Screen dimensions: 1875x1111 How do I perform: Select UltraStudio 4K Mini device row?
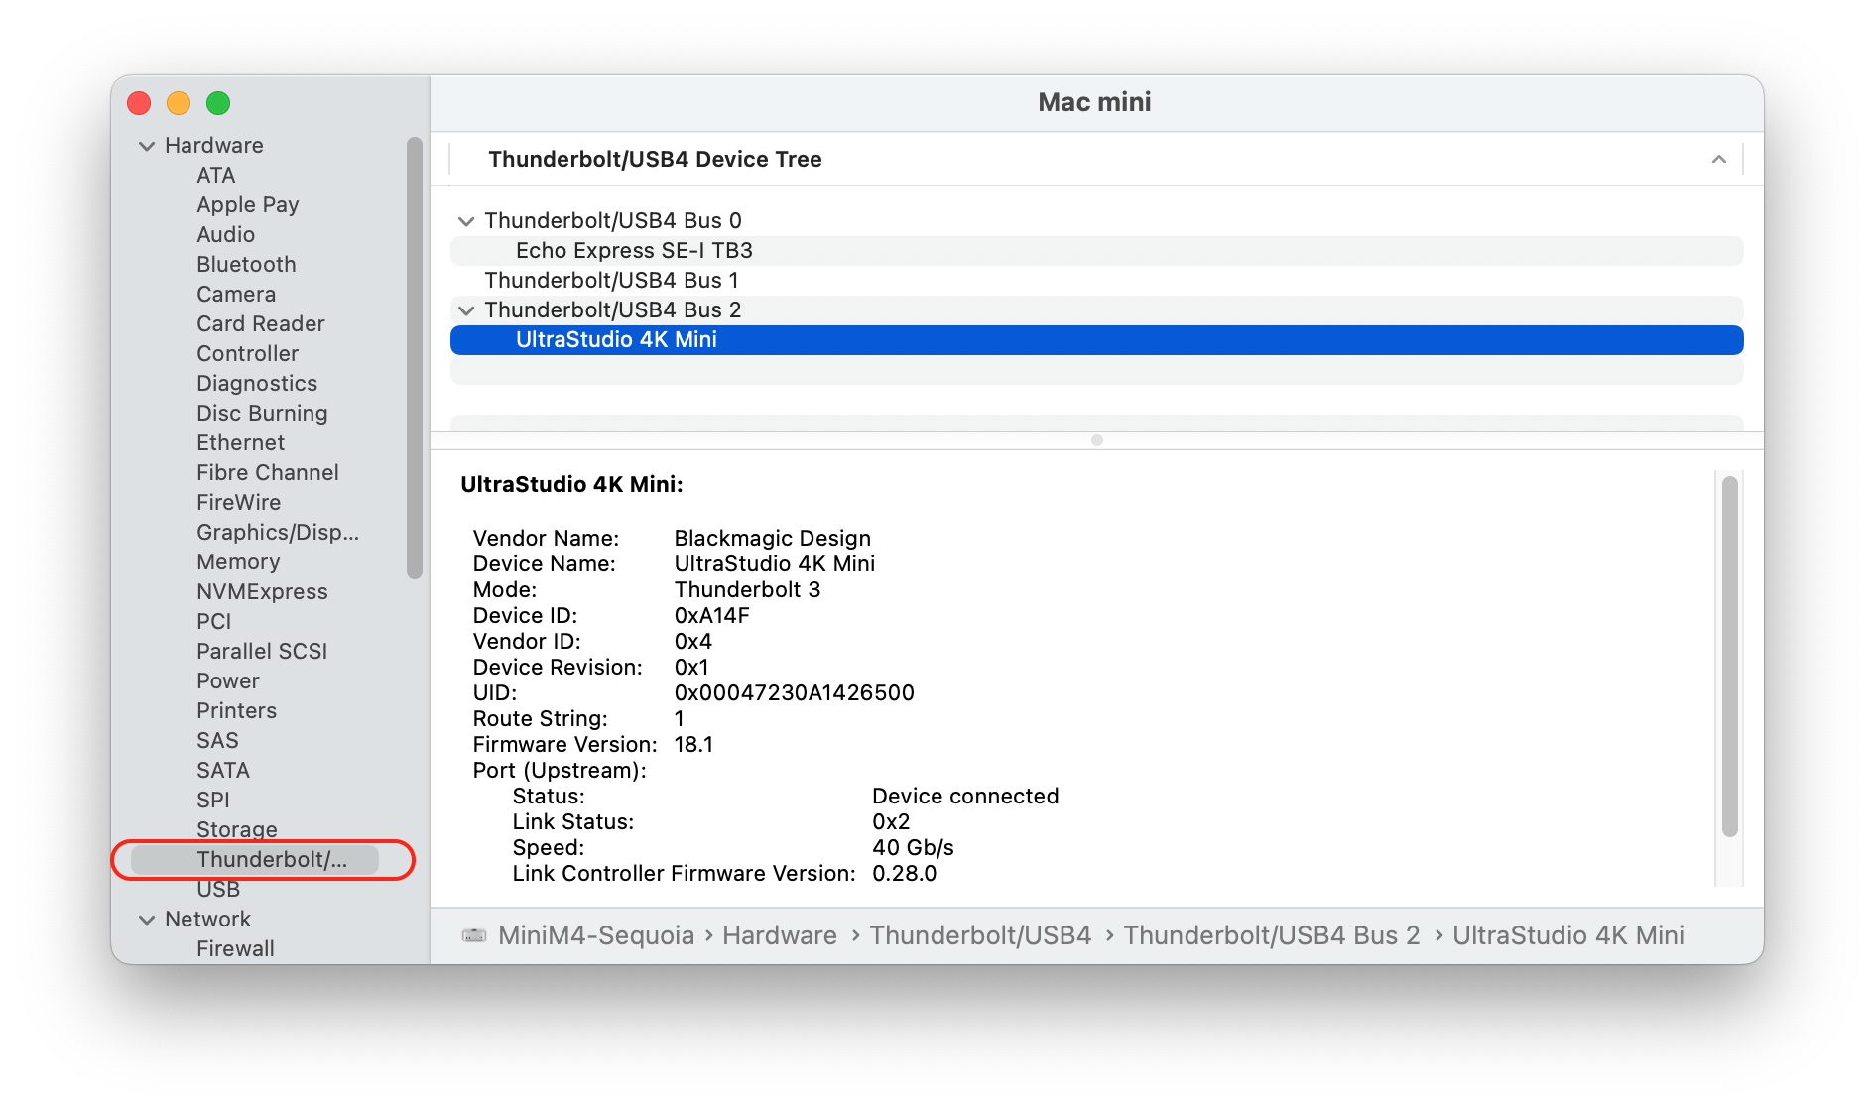[x=1096, y=340]
